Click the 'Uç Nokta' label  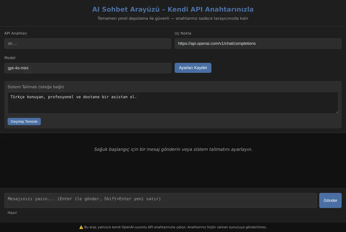[183, 33]
